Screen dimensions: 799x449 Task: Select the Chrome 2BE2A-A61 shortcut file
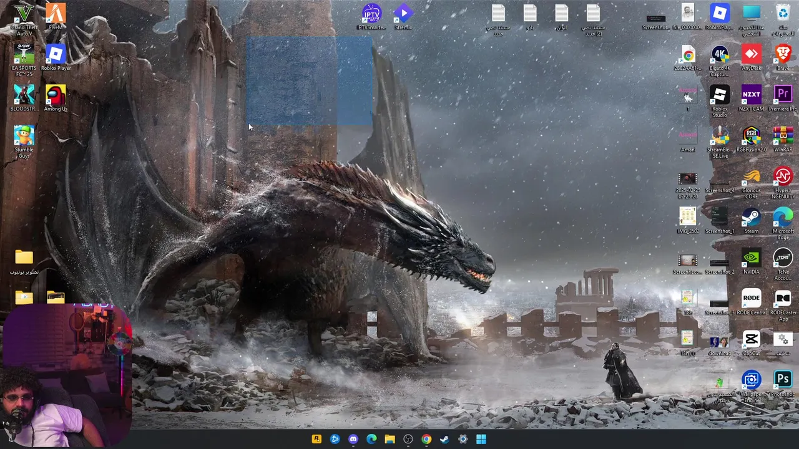tap(688, 57)
